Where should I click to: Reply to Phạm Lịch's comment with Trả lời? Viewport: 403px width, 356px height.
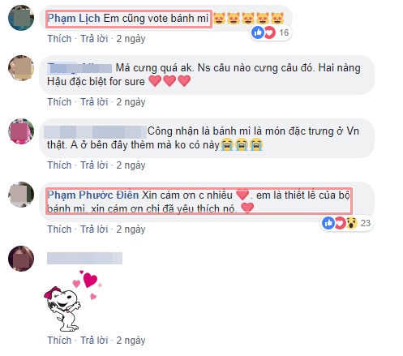click(94, 39)
